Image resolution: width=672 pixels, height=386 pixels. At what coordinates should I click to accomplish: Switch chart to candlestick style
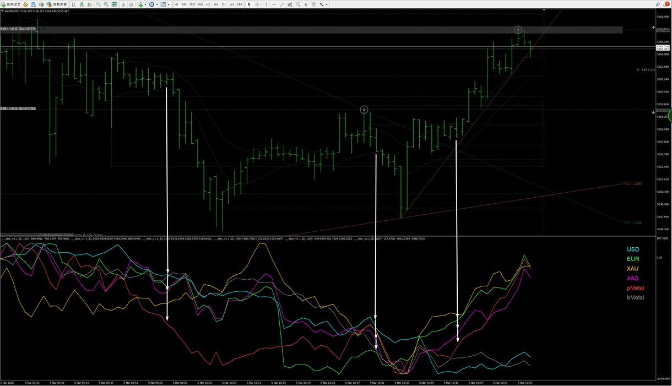coord(81,4)
